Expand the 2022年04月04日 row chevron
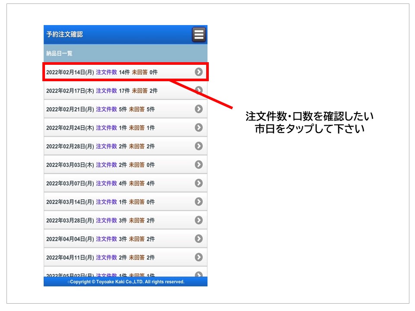 tap(198, 239)
